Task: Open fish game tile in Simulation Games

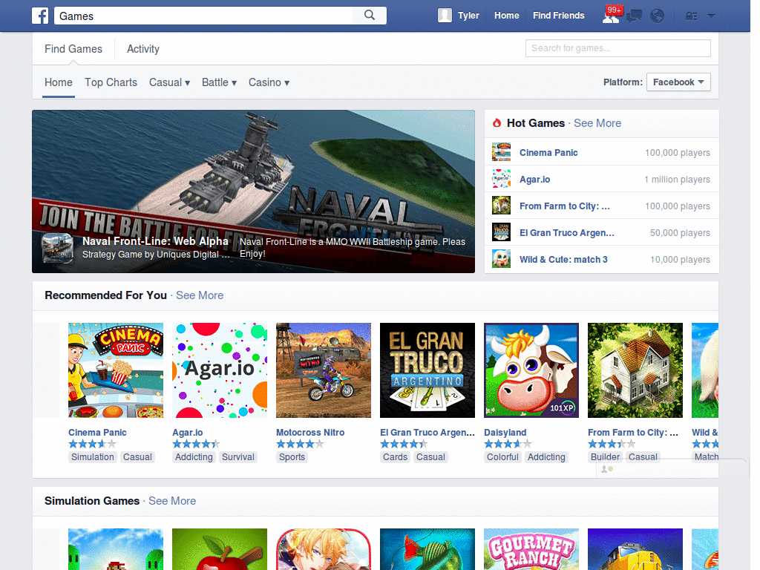Action: click(x=427, y=549)
